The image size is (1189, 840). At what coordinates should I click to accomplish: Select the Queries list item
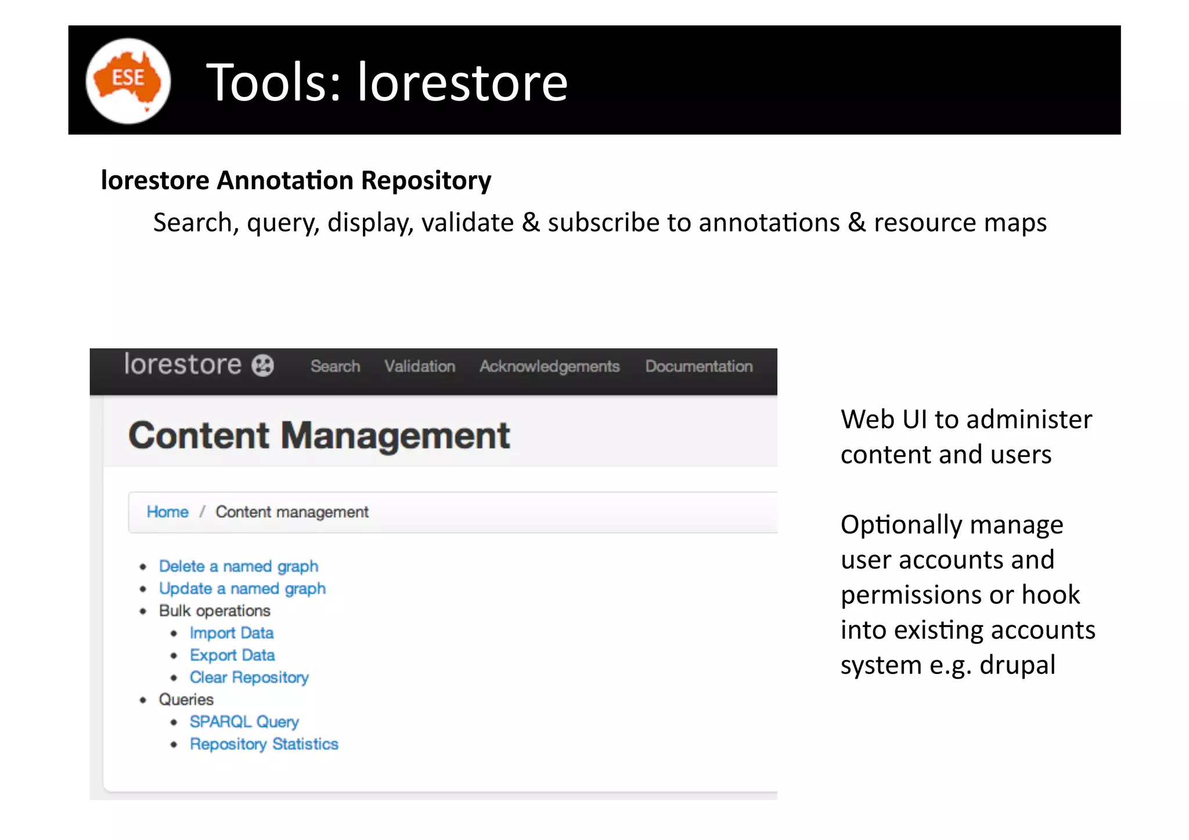[186, 700]
